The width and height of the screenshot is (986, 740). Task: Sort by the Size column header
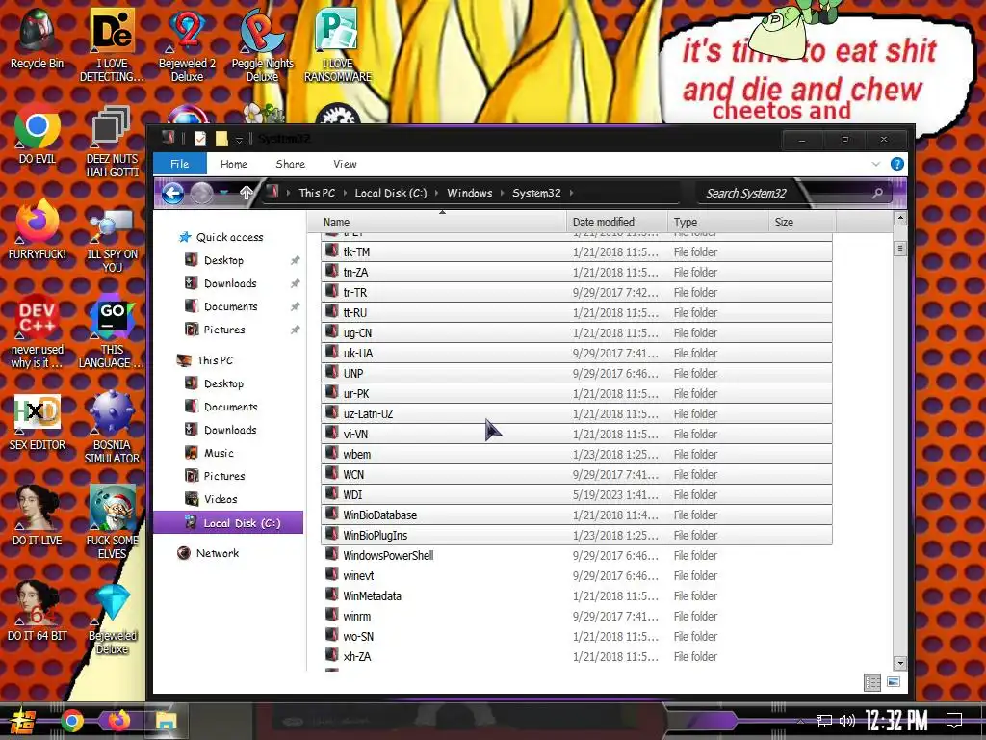click(802, 222)
